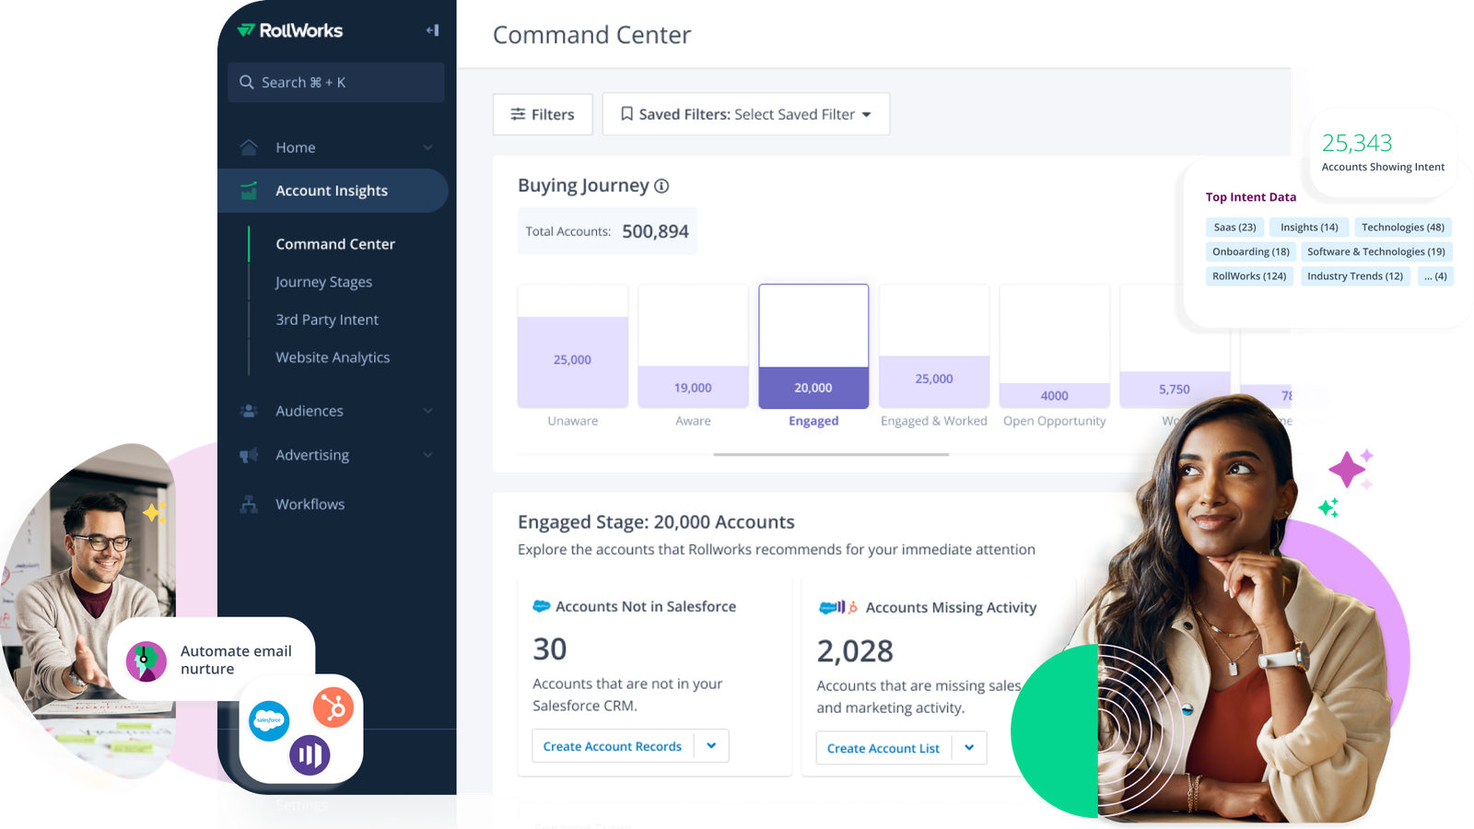
Task: Click the Automate email nurture avatar icon
Action: pyautogui.click(x=146, y=661)
